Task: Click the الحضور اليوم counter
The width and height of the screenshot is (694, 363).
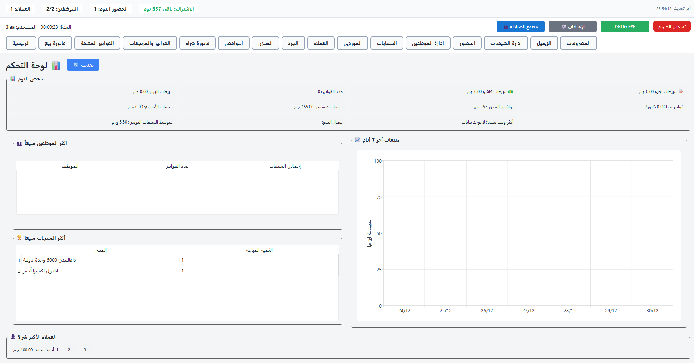Action: coord(111,8)
